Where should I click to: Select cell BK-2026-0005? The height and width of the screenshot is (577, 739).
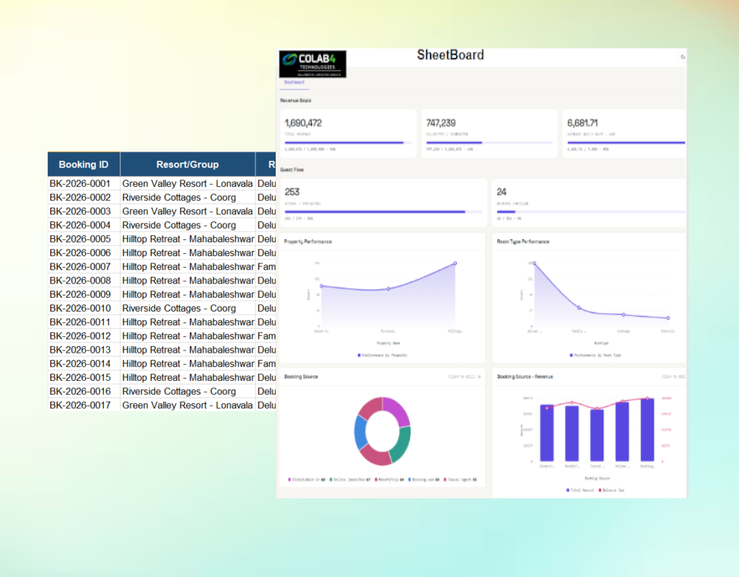pos(84,239)
